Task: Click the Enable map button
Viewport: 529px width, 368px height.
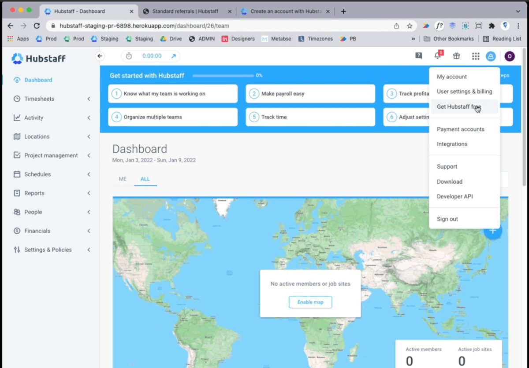Action: click(x=310, y=302)
